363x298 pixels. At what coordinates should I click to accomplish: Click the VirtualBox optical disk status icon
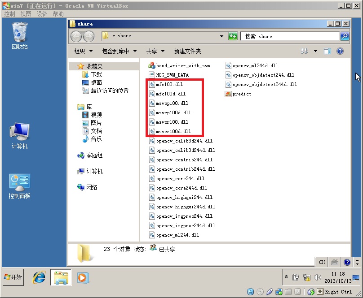pos(260,292)
